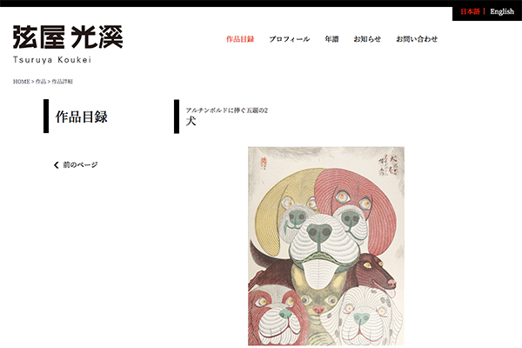The image size is (522, 348).
Task: Click the Tsuruya Koukei romanized name text
Action: 52,60
